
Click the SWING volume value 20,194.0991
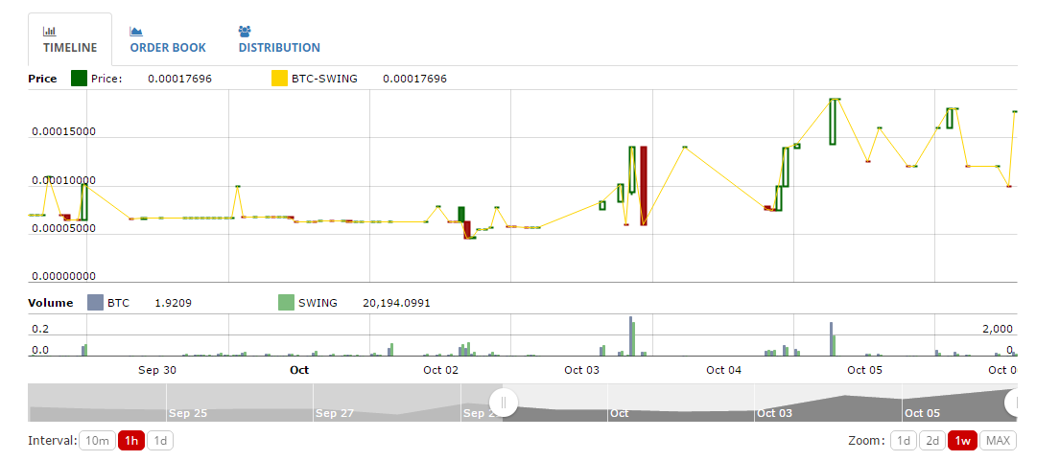pos(396,303)
